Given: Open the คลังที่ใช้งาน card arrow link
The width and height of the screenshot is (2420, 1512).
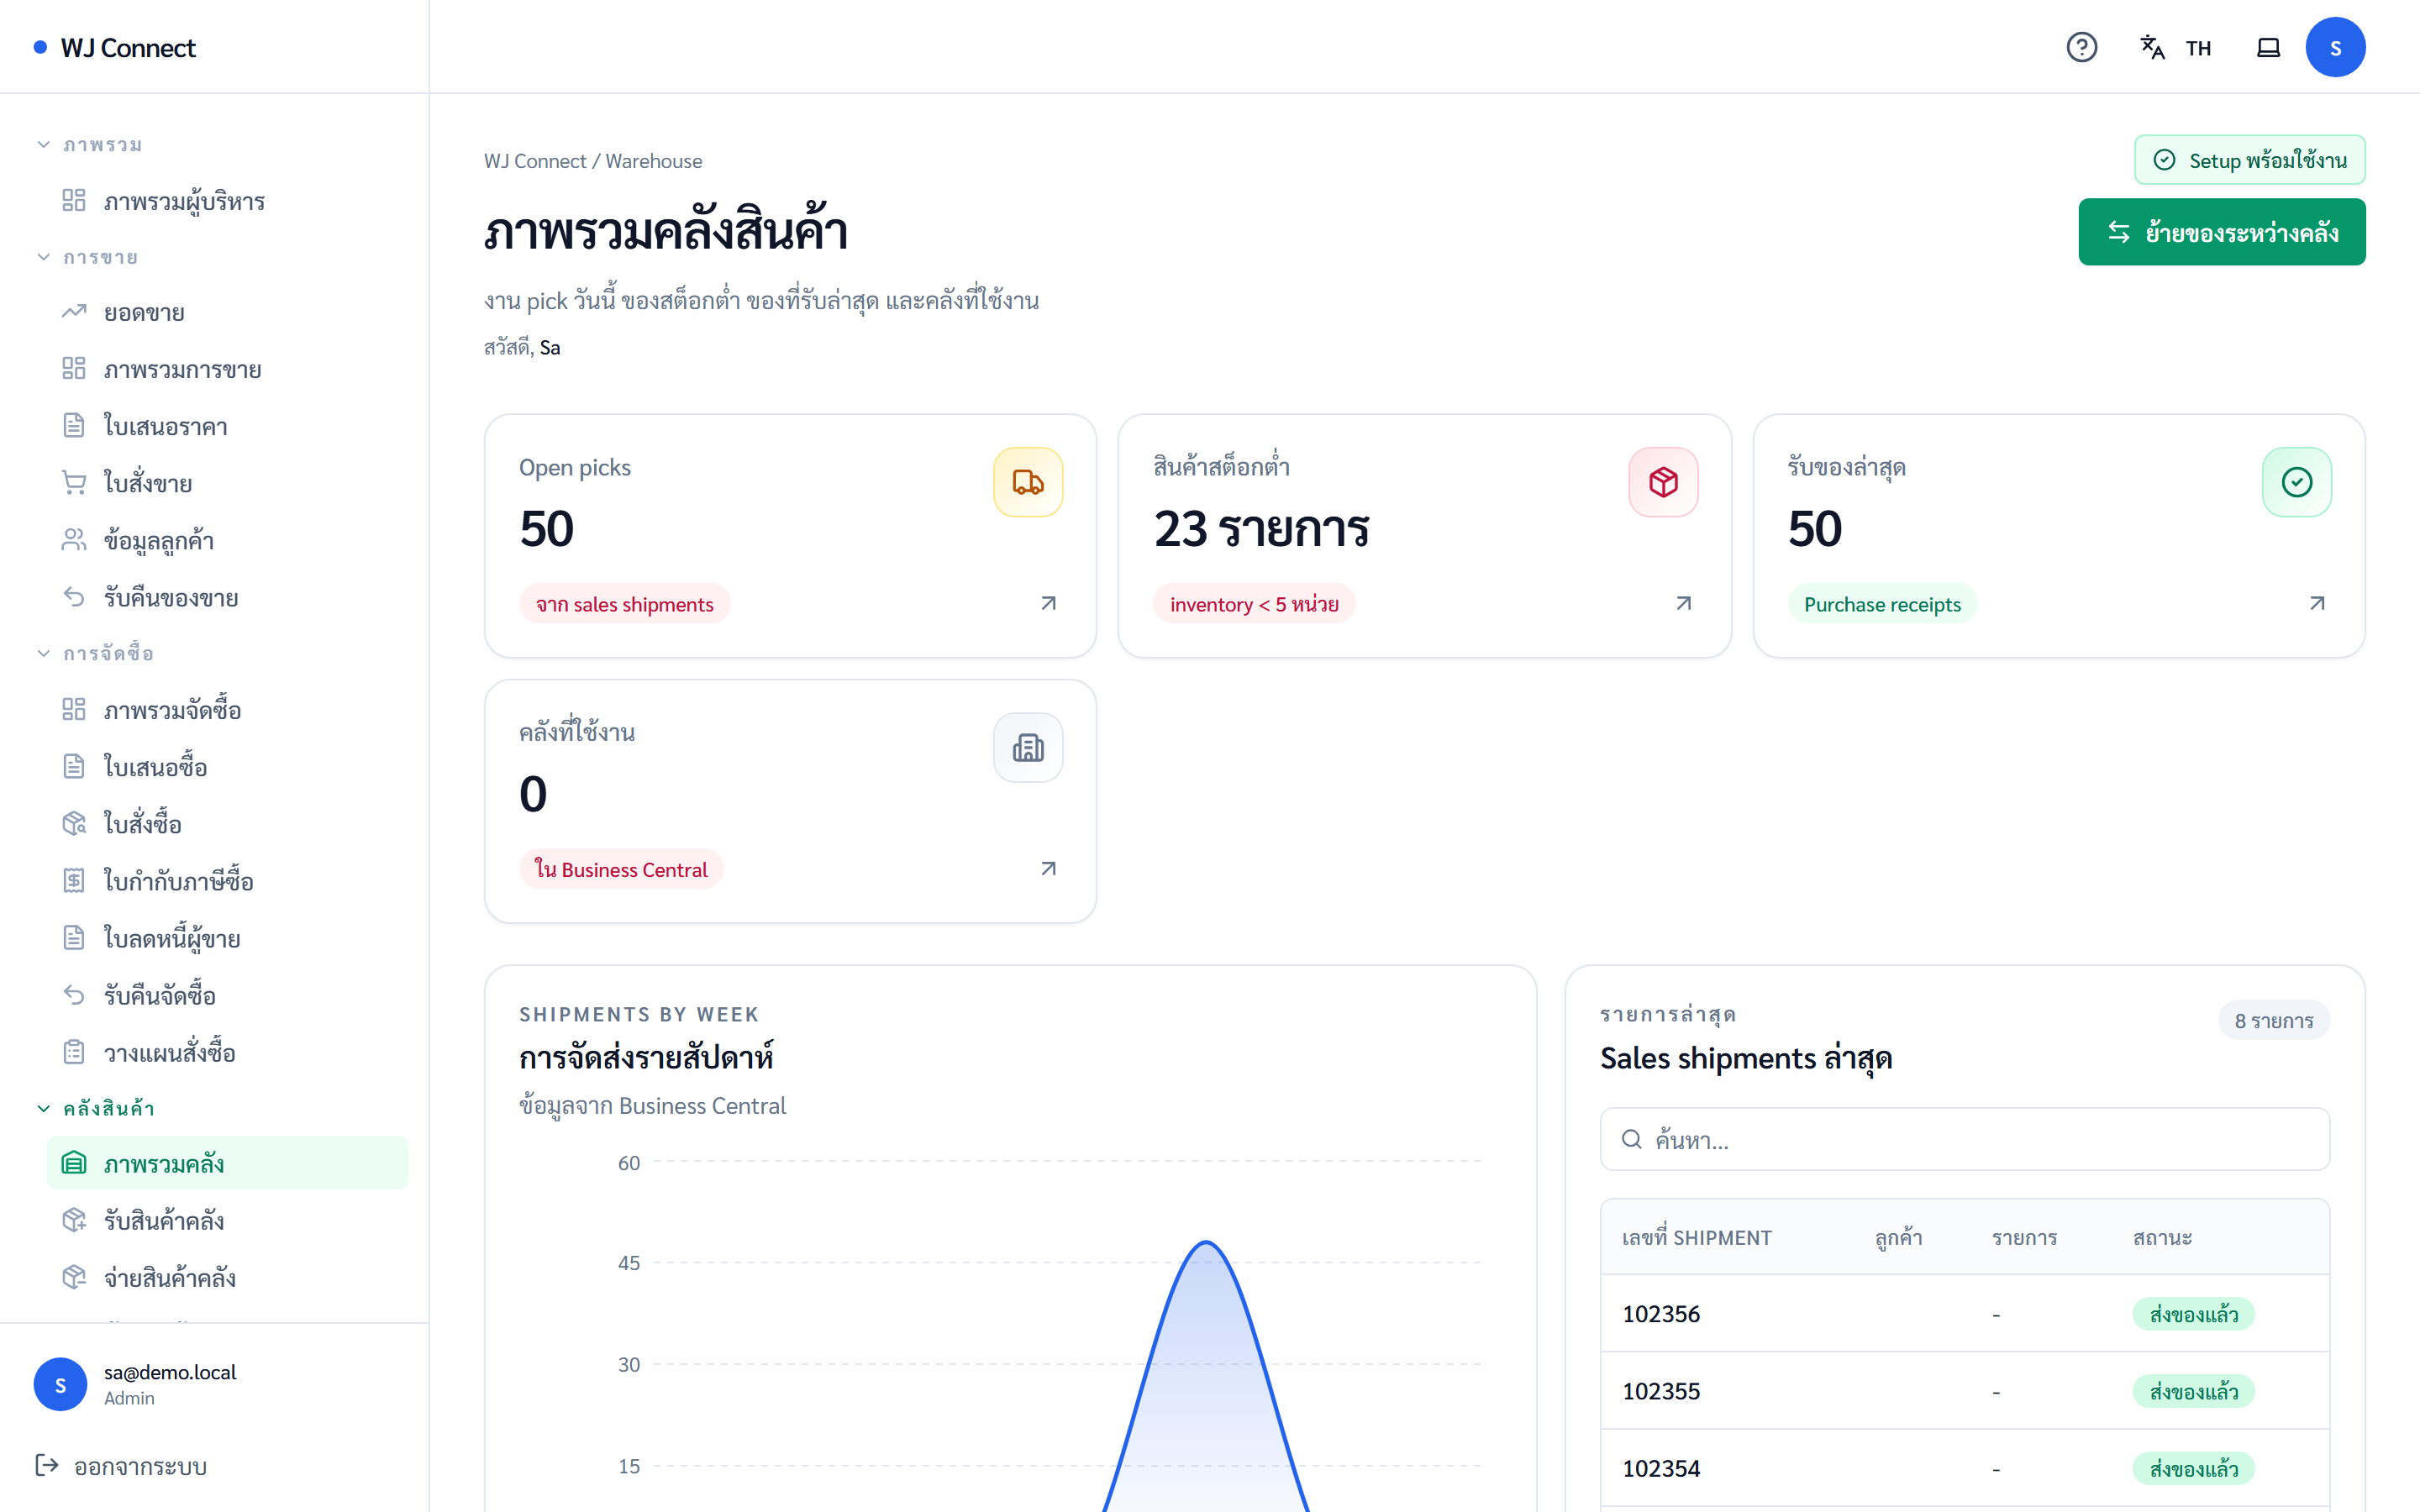Looking at the screenshot, I should pos(1048,868).
